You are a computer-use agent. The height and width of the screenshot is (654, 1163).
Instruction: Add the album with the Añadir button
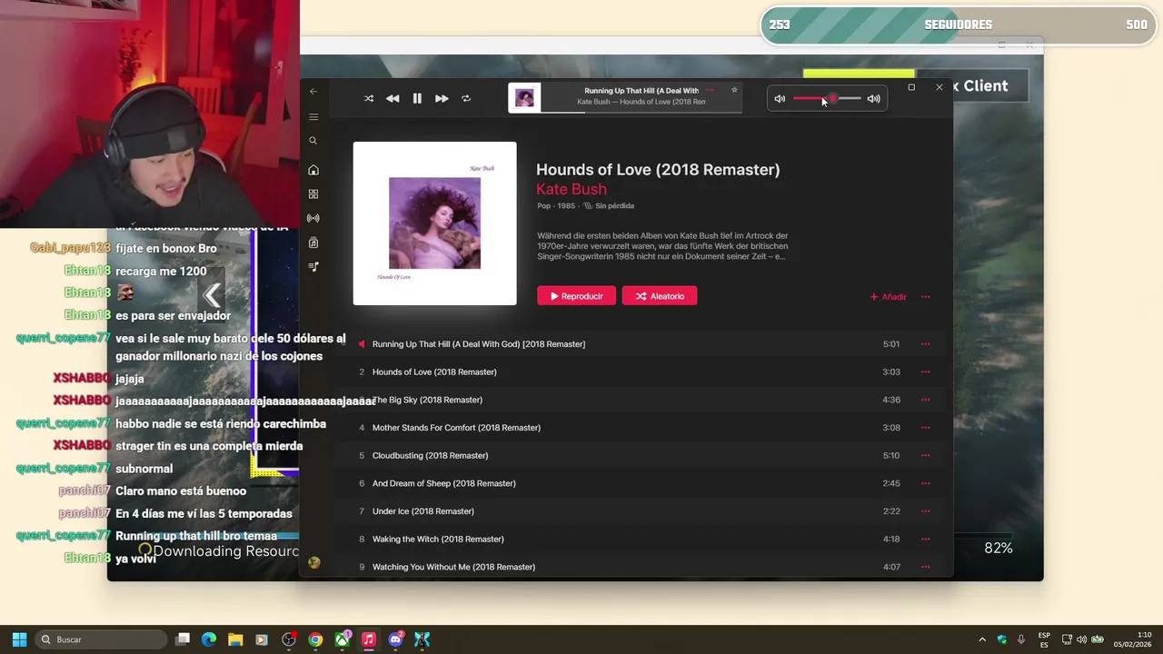tap(889, 296)
